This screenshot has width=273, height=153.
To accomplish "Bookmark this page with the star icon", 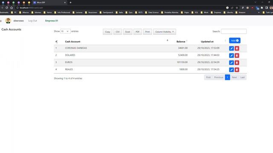I will click(x=237, y=8).
